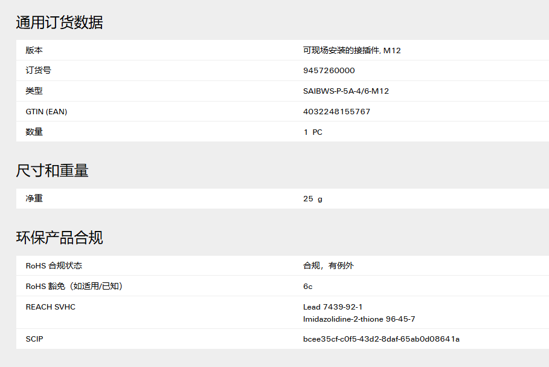This screenshot has height=367, width=549.
Task: Click the 尺寸和重量 section heading
Action: click(x=52, y=171)
